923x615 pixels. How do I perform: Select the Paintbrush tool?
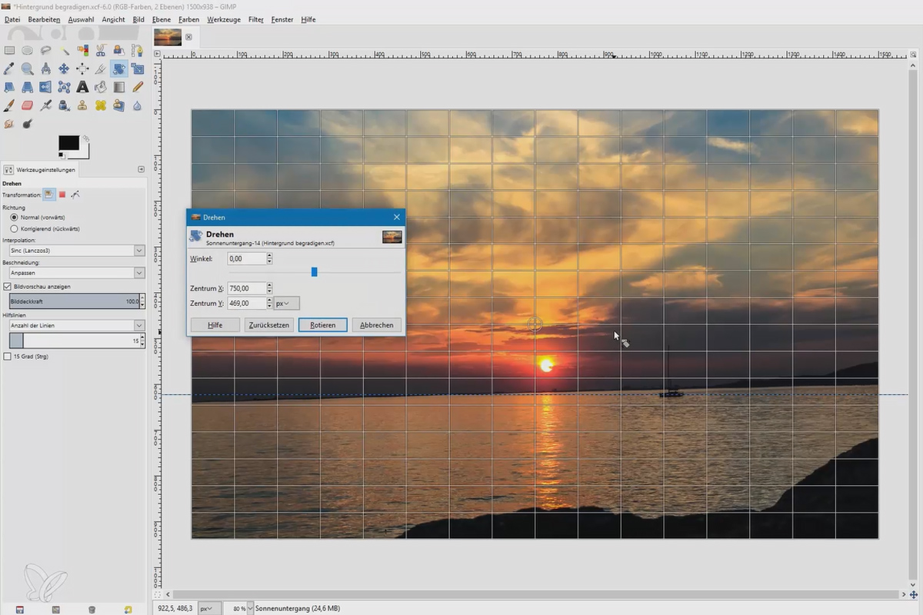[9, 105]
